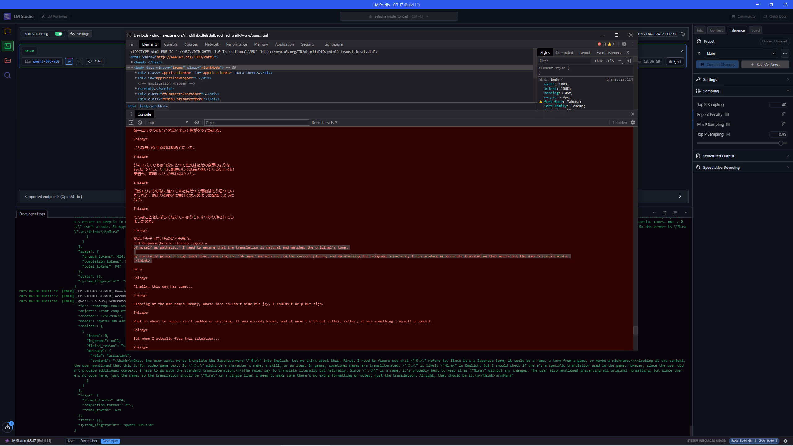
Task: Open the trans.css:114 source link
Action: [x=620, y=79]
